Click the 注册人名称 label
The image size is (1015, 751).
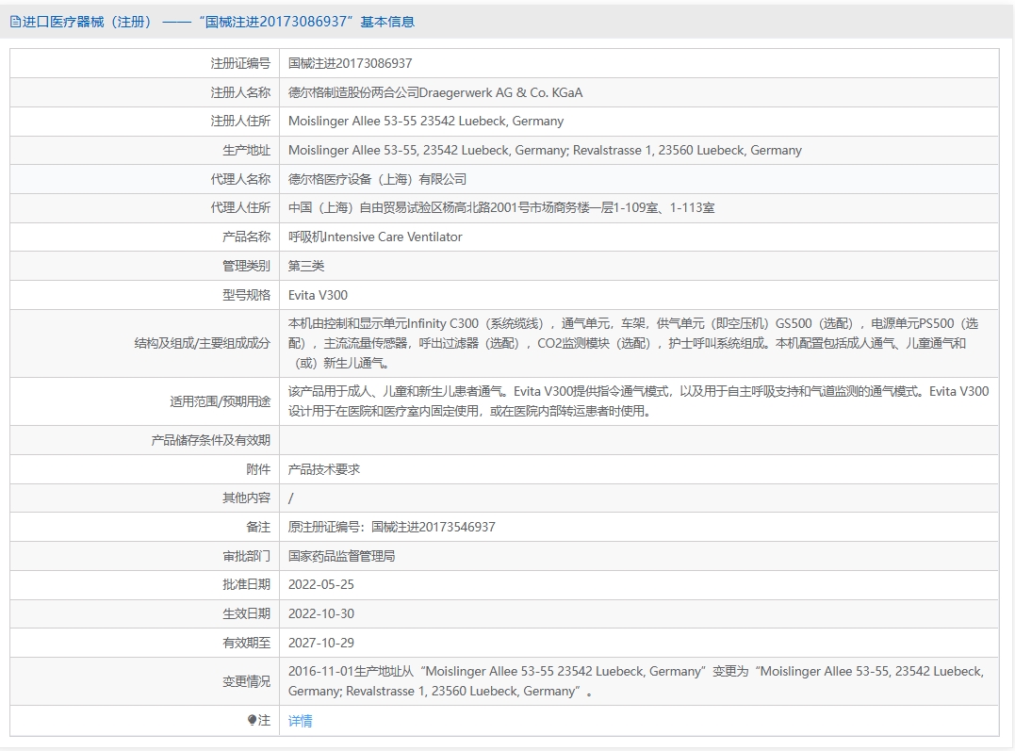(x=240, y=92)
